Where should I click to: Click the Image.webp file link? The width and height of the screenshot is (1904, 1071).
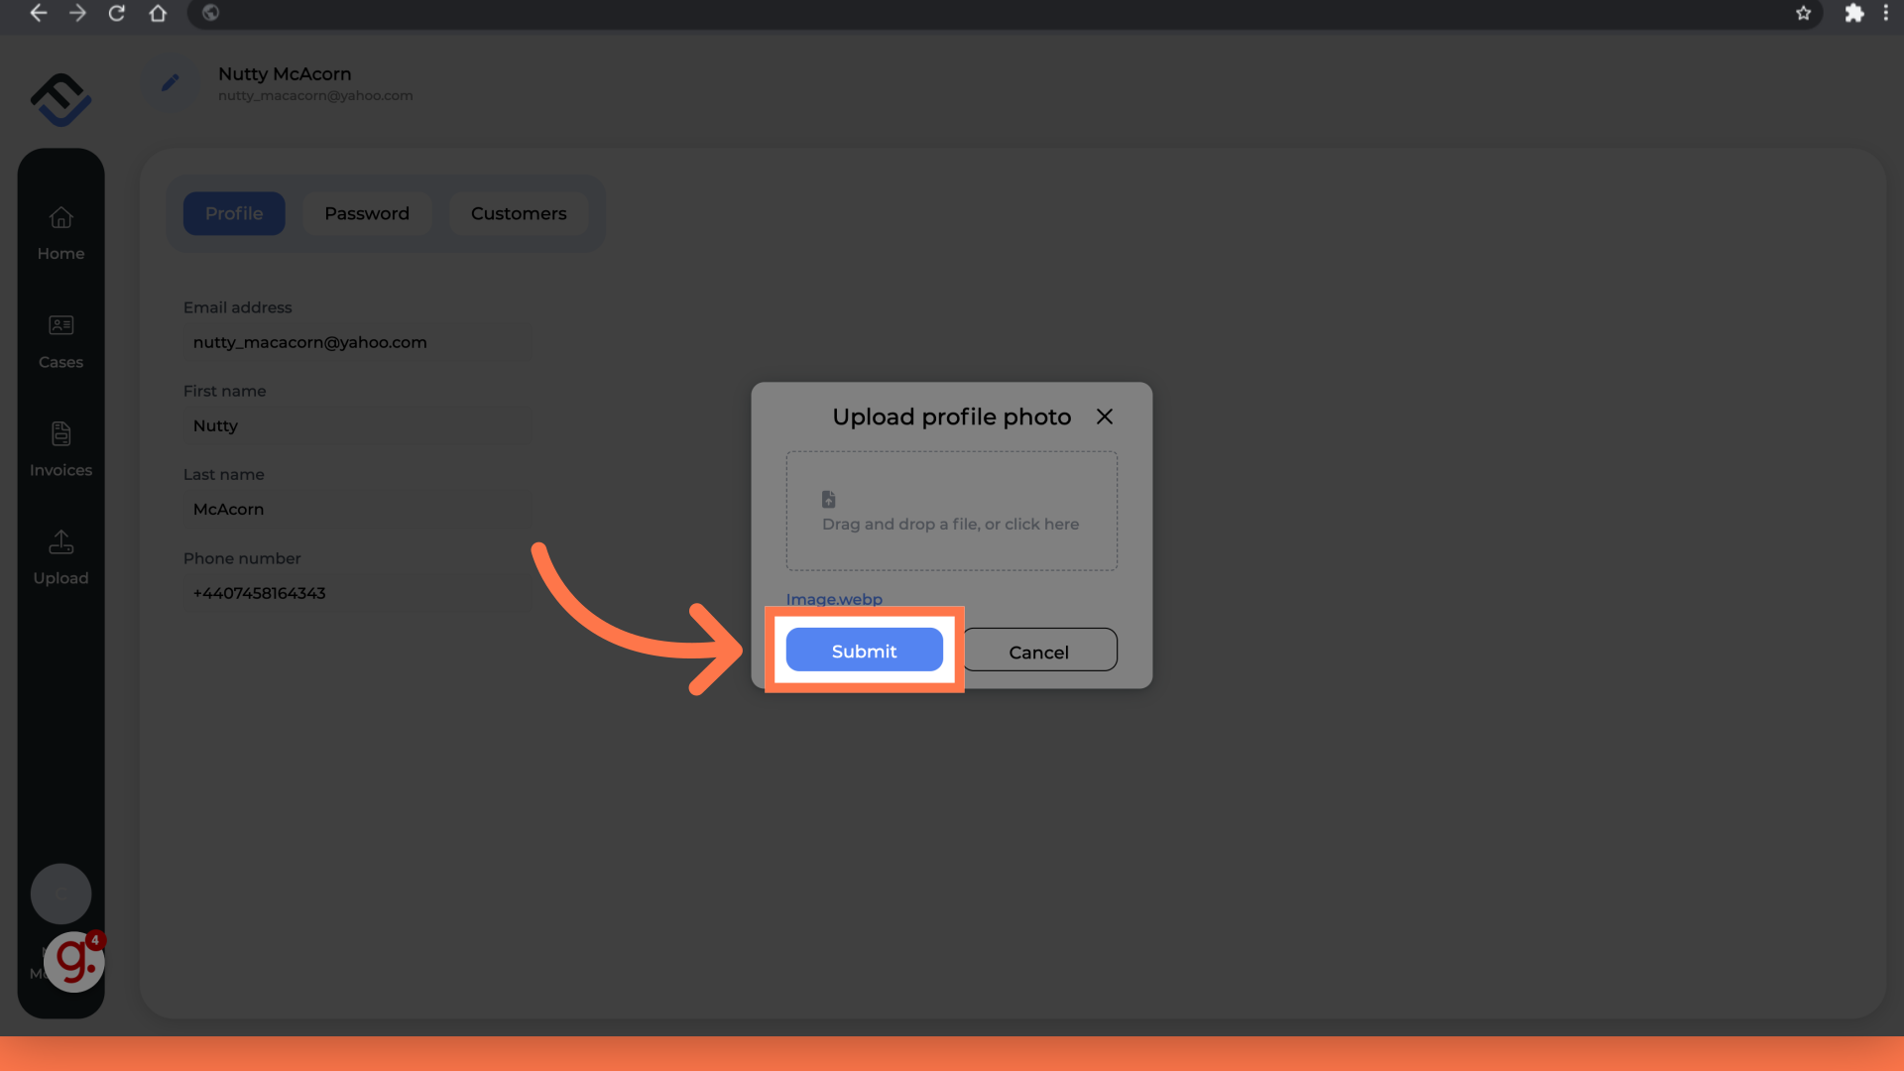coord(834,599)
